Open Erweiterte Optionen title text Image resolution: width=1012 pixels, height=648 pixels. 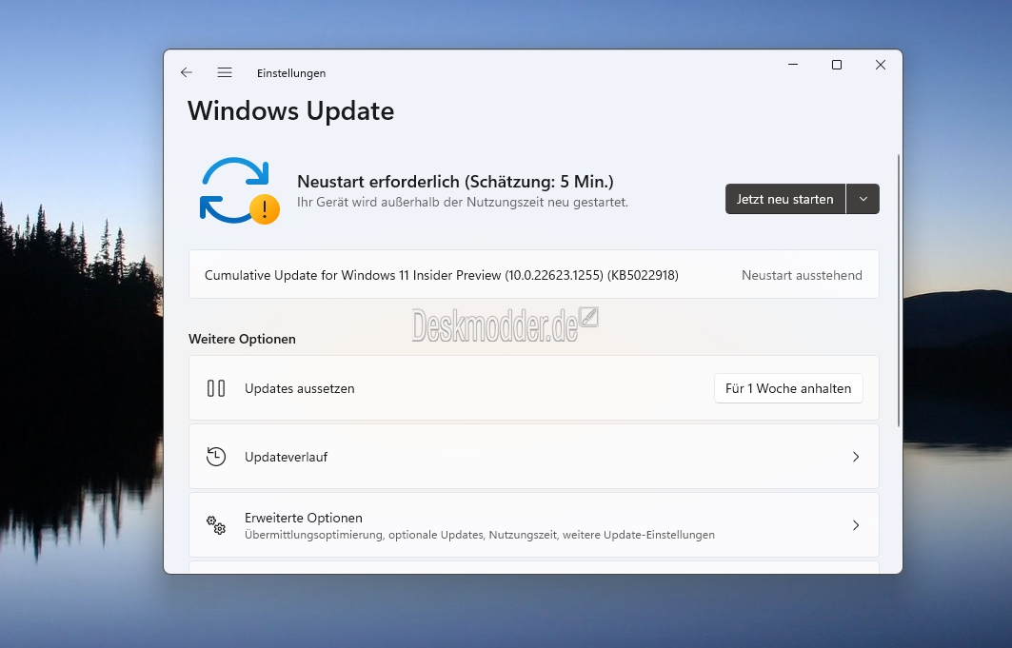[304, 518]
